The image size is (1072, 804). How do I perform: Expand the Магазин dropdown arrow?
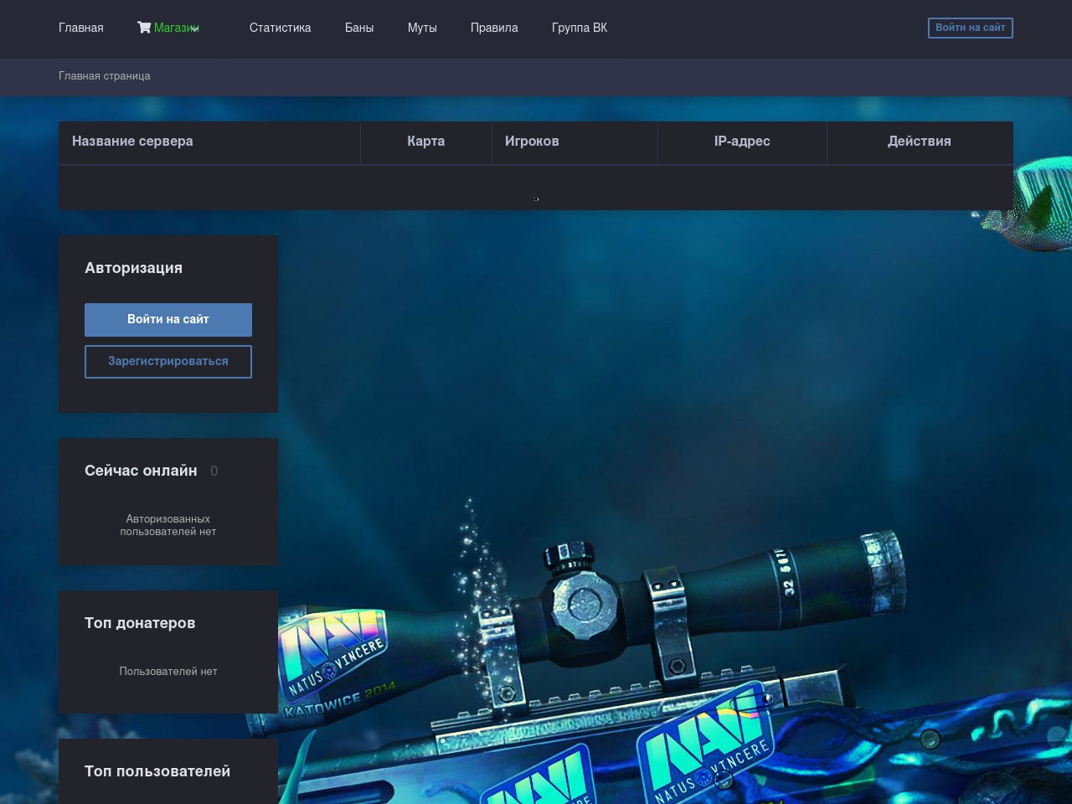(x=195, y=28)
